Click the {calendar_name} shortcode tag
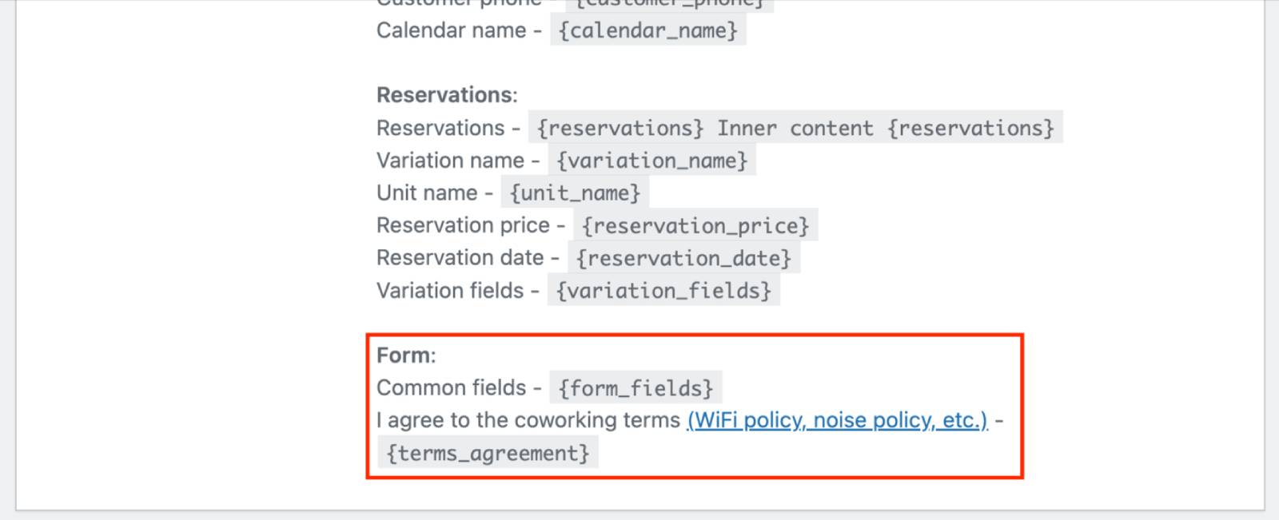This screenshot has width=1279, height=520. point(648,30)
